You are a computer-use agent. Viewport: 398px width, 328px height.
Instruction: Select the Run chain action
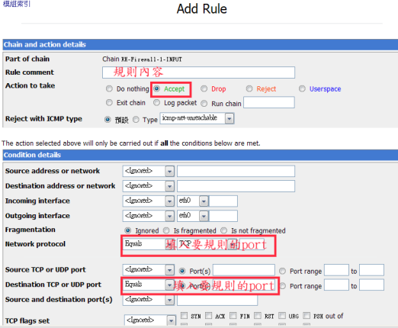(204, 104)
